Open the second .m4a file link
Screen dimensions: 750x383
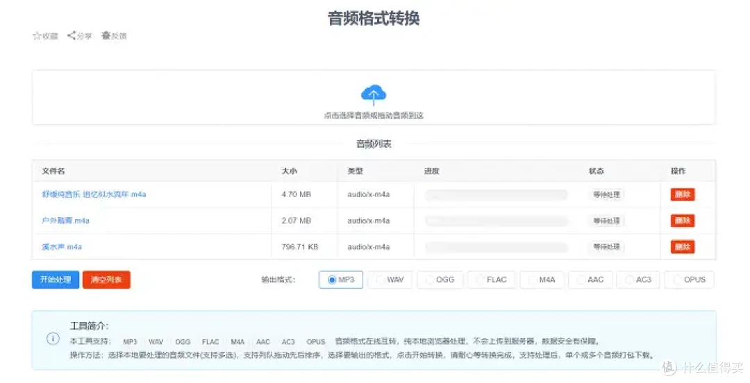(x=65, y=221)
